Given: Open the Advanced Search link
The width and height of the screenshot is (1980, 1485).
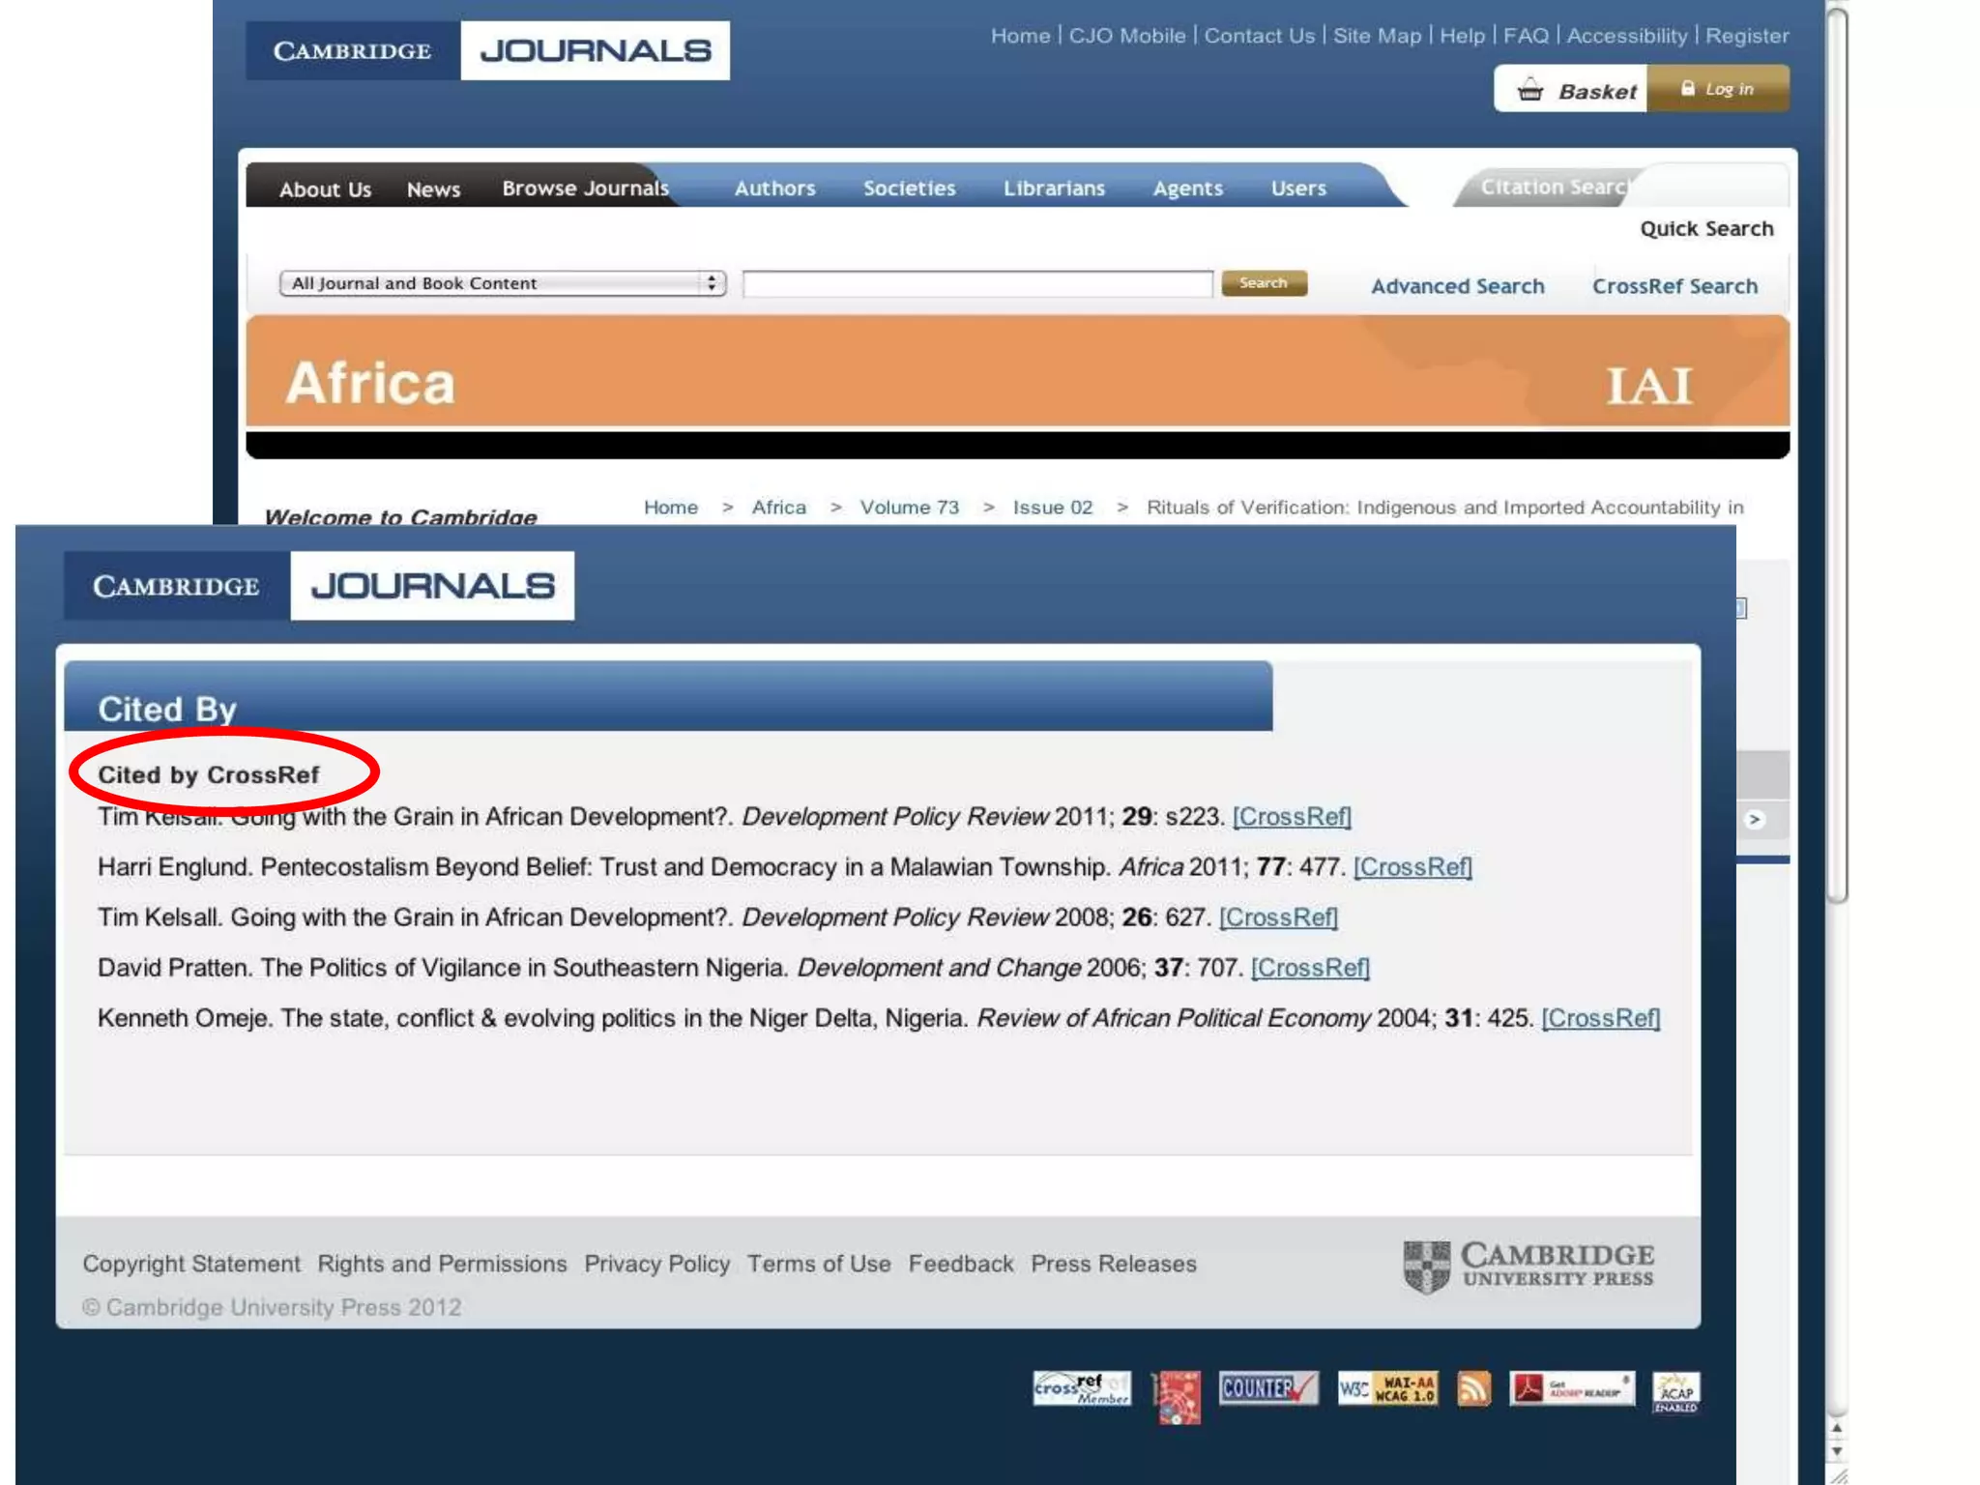Looking at the screenshot, I should [1457, 286].
